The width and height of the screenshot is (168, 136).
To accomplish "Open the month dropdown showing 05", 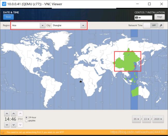I will click(x=136, y=119).
